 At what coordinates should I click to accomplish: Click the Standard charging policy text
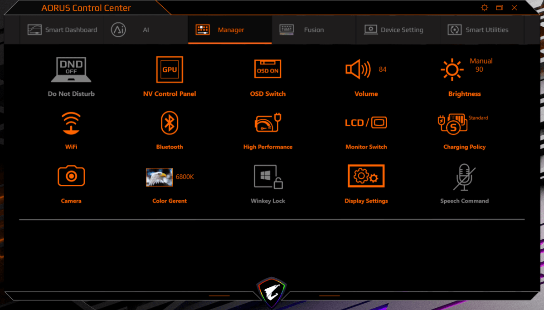[x=478, y=118]
